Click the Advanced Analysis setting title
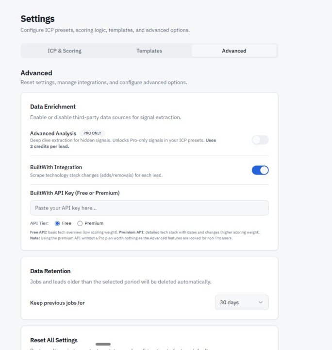 [53, 133]
